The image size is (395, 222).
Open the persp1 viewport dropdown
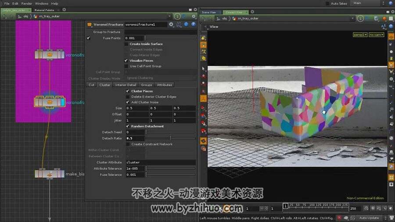(360, 35)
